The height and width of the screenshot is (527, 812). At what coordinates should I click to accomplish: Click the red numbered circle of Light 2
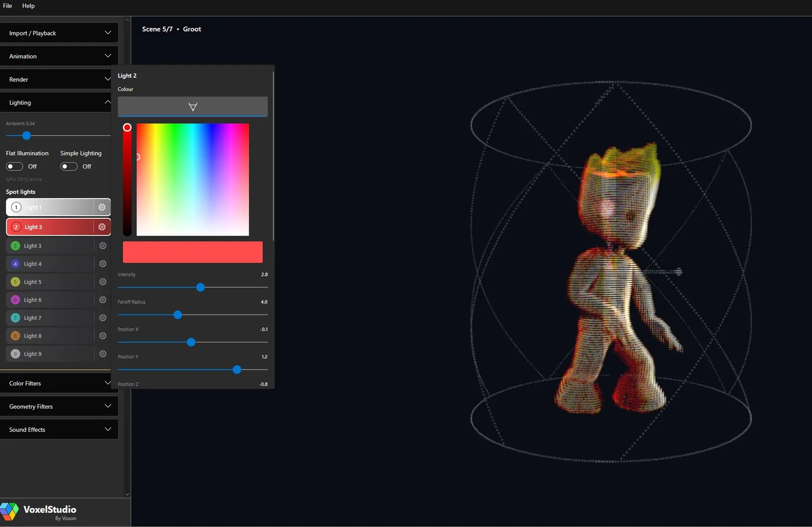16,227
